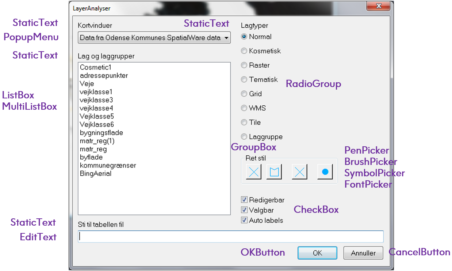Disable the Auto labels checkbox
Viewport: 452px width, 271px height.
pos(244,220)
